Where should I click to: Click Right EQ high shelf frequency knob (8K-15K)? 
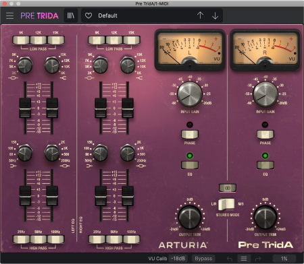coord(128,65)
